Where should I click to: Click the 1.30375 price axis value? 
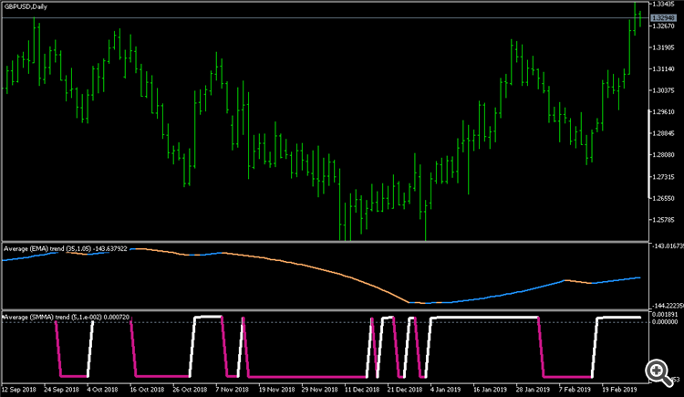click(664, 90)
